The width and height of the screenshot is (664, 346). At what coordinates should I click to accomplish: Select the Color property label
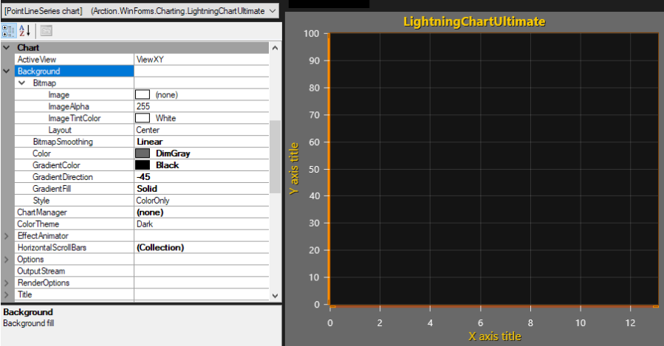41,153
